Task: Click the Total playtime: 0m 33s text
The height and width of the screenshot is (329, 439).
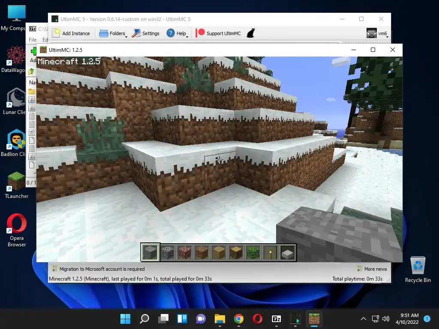Action: (x=357, y=278)
